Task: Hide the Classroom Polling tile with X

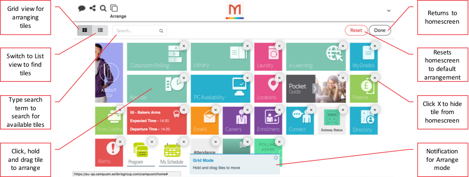Action: [184, 45]
